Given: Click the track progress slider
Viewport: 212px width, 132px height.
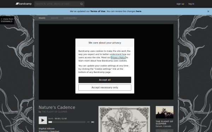Looking at the screenshot, I should (x=67, y=122).
